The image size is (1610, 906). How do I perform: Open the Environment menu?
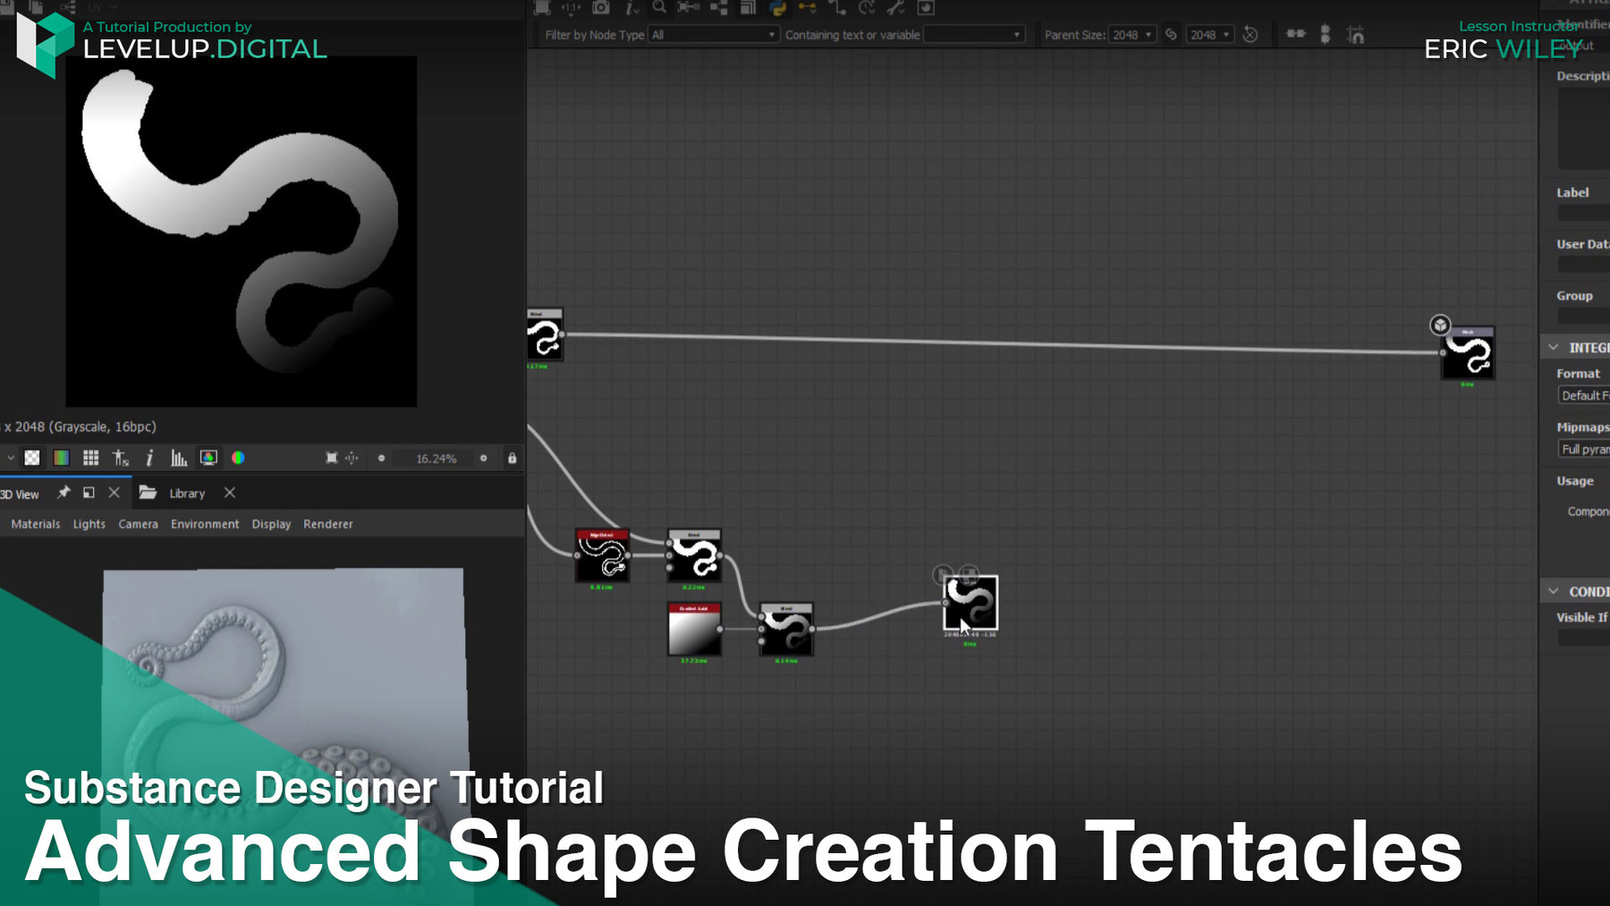[205, 524]
